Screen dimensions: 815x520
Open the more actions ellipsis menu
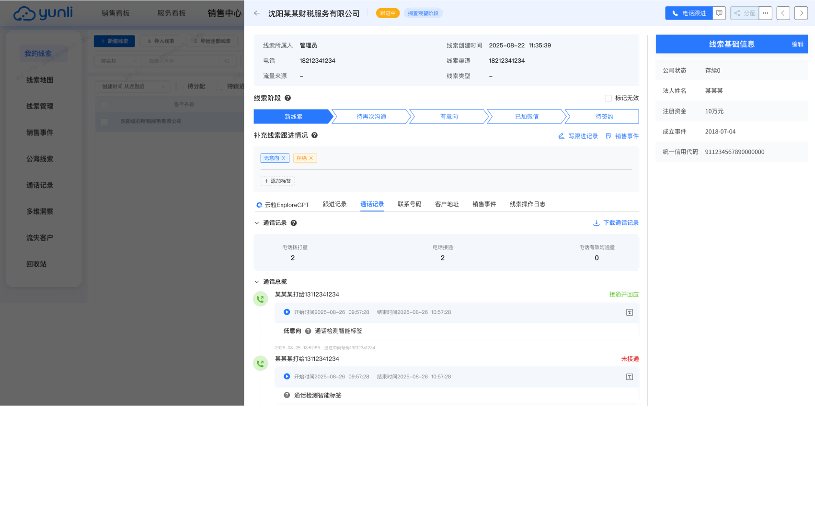pyautogui.click(x=765, y=13)
